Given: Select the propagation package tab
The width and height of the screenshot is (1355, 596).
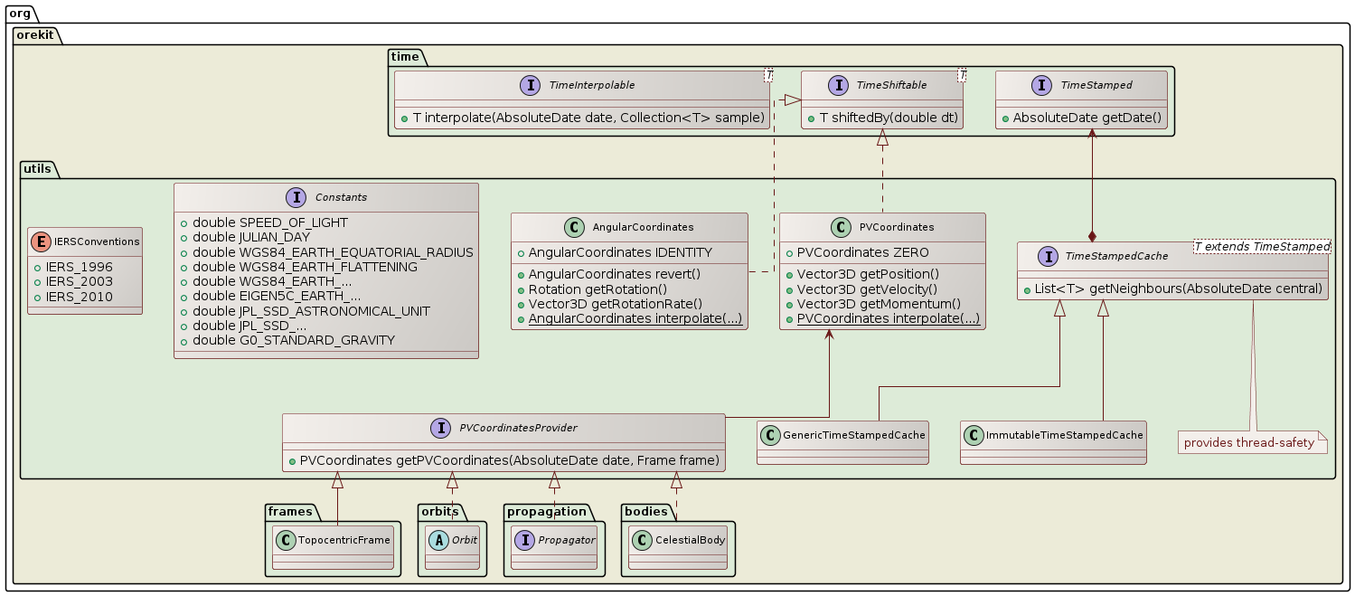Looking at the screenshot, I should tap(547, 512).
